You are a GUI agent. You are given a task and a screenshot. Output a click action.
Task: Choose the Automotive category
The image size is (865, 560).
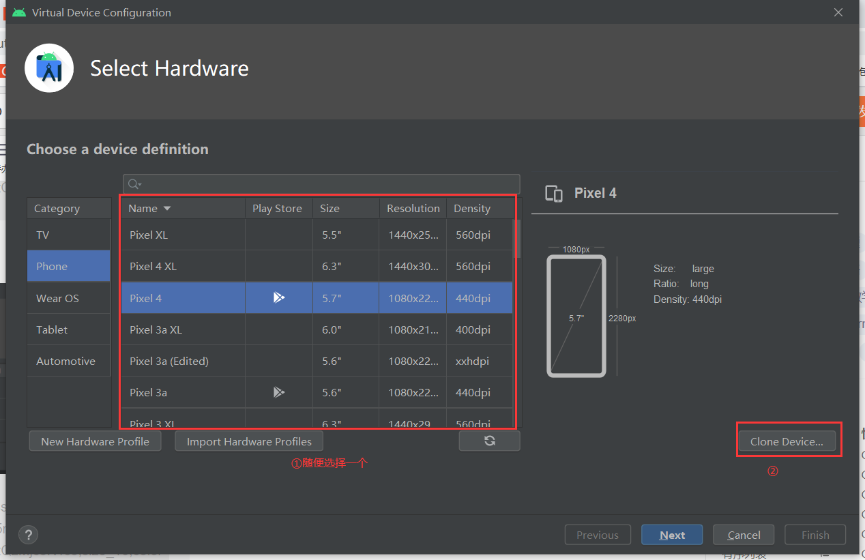(69, 361)
